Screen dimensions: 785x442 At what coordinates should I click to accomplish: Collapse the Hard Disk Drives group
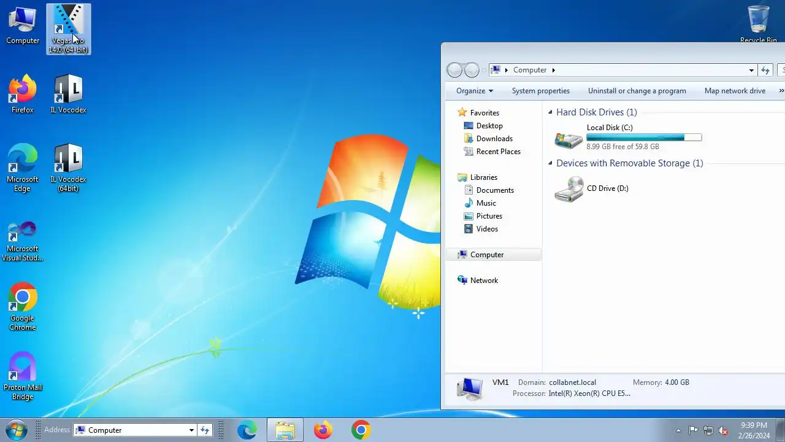(x=550, y=112)
